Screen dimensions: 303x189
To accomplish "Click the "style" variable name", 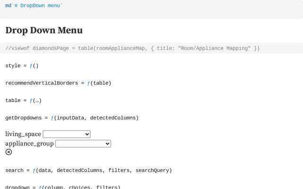I will (x=13, y=66).
